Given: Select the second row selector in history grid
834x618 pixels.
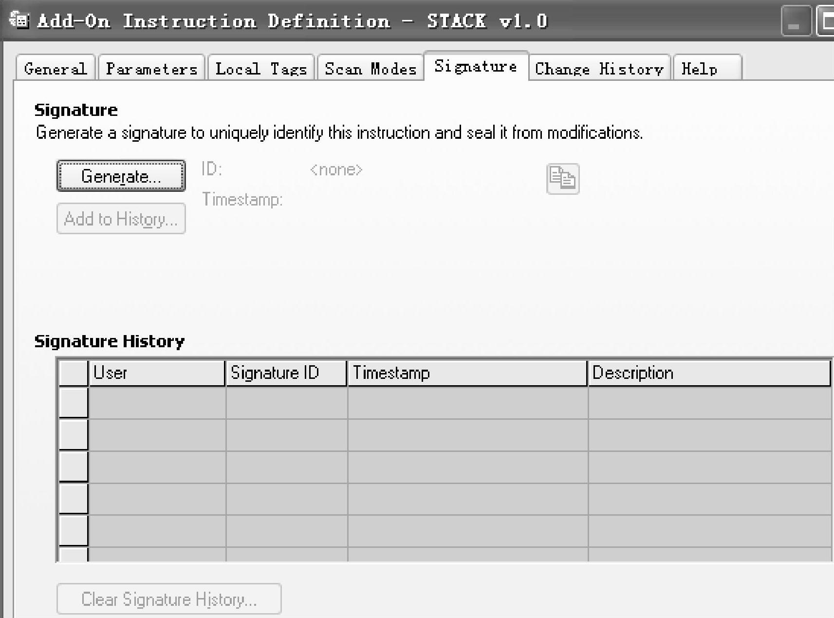Looking at the screenshot, I should [74, 434].
